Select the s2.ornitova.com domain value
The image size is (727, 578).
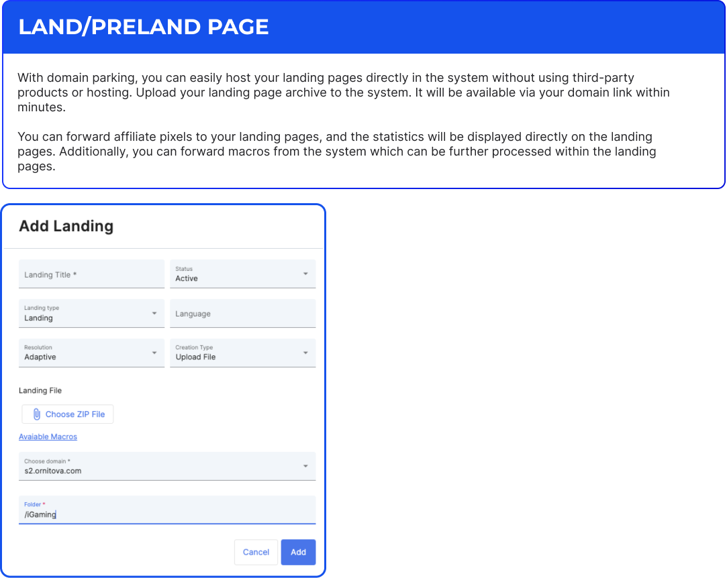pyautogui.click(x=53, y=471)
